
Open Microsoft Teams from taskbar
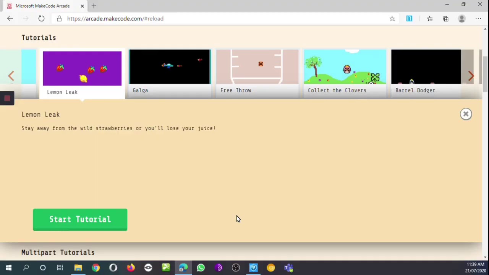click(288, 268)
